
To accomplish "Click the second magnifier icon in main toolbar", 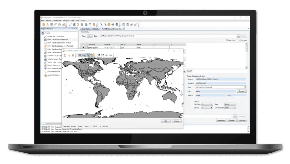I will point(105,24).
